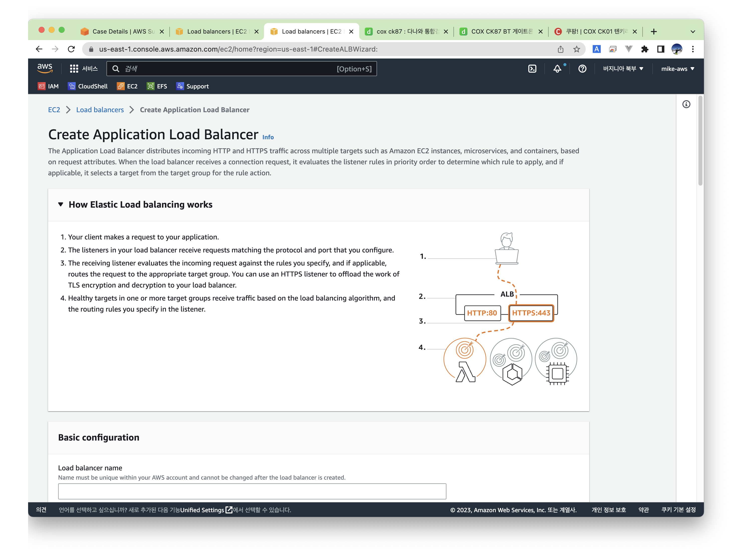Image resolution: width=732 pixels, height=554 pixels.
Task: Click the AWS logo home icon
Action: click(x=45, y=68)
